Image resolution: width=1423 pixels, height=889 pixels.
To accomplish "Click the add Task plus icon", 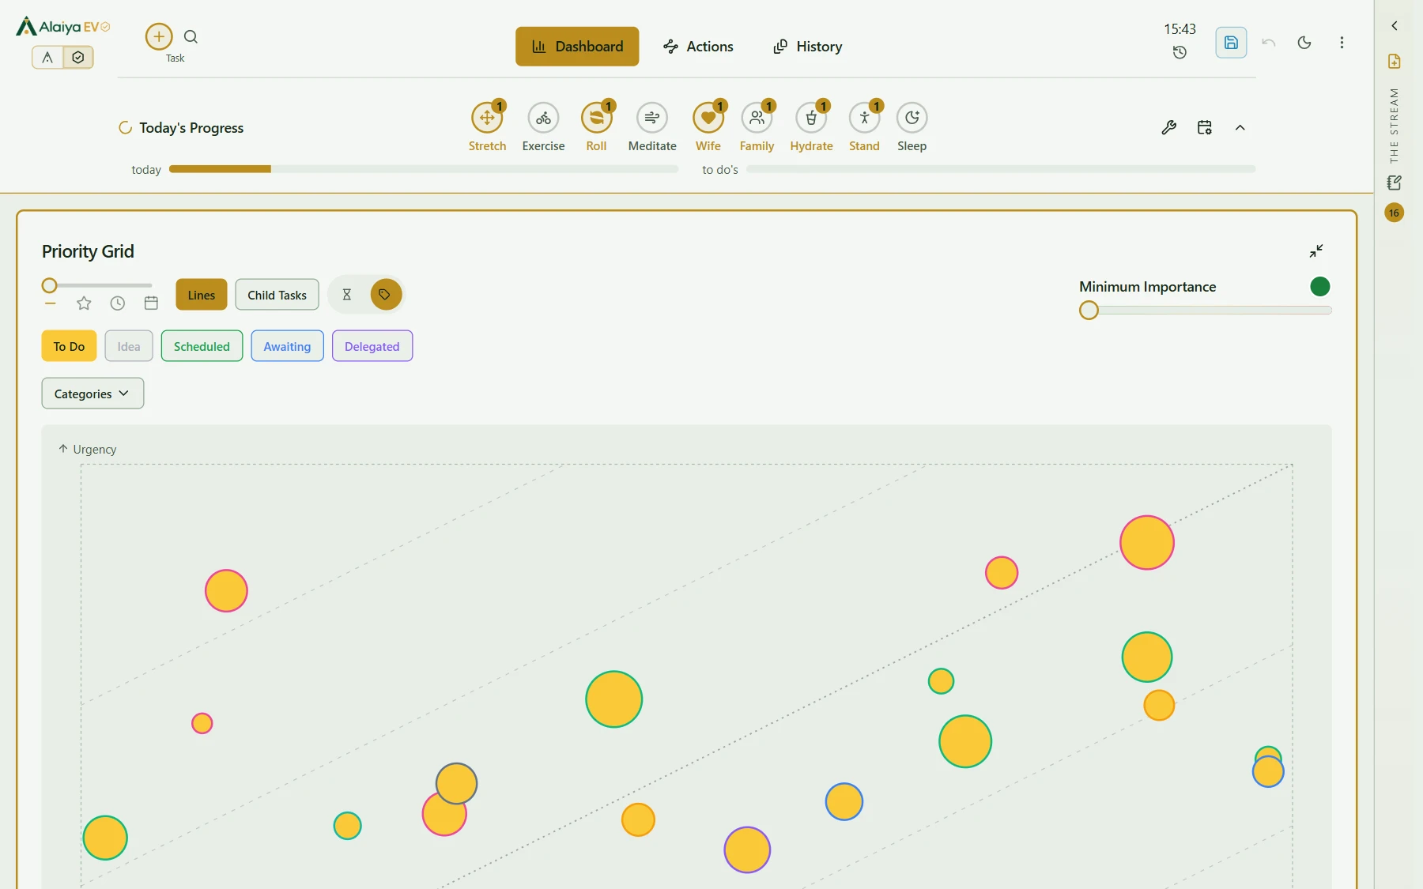I will [159, 36].
